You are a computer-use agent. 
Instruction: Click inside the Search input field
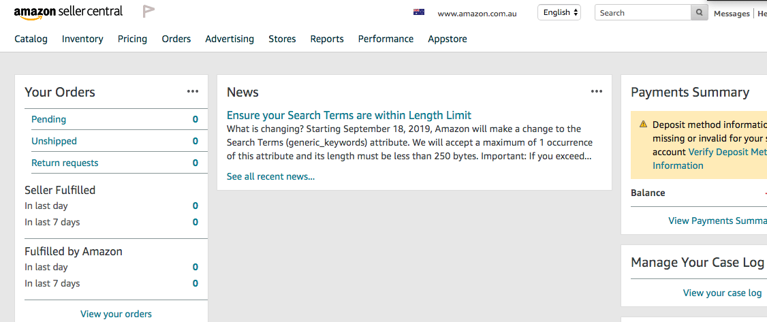pyautogui.click(x=642, y=13)
